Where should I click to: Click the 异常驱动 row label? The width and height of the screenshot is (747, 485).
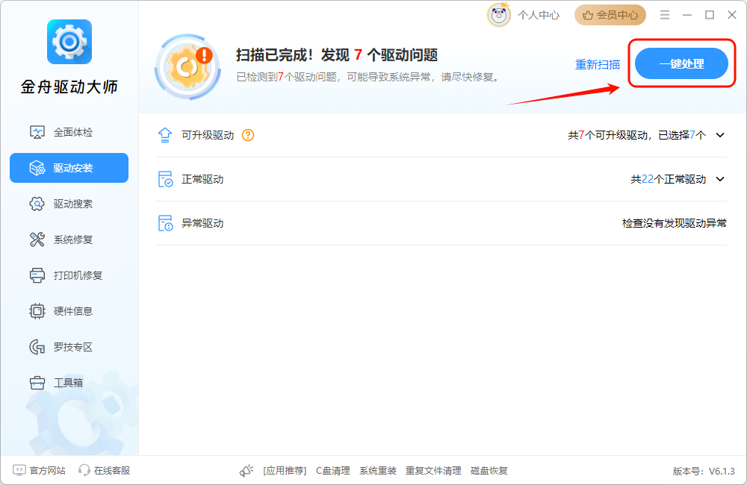pyautogui.click(x=202, y=223)
